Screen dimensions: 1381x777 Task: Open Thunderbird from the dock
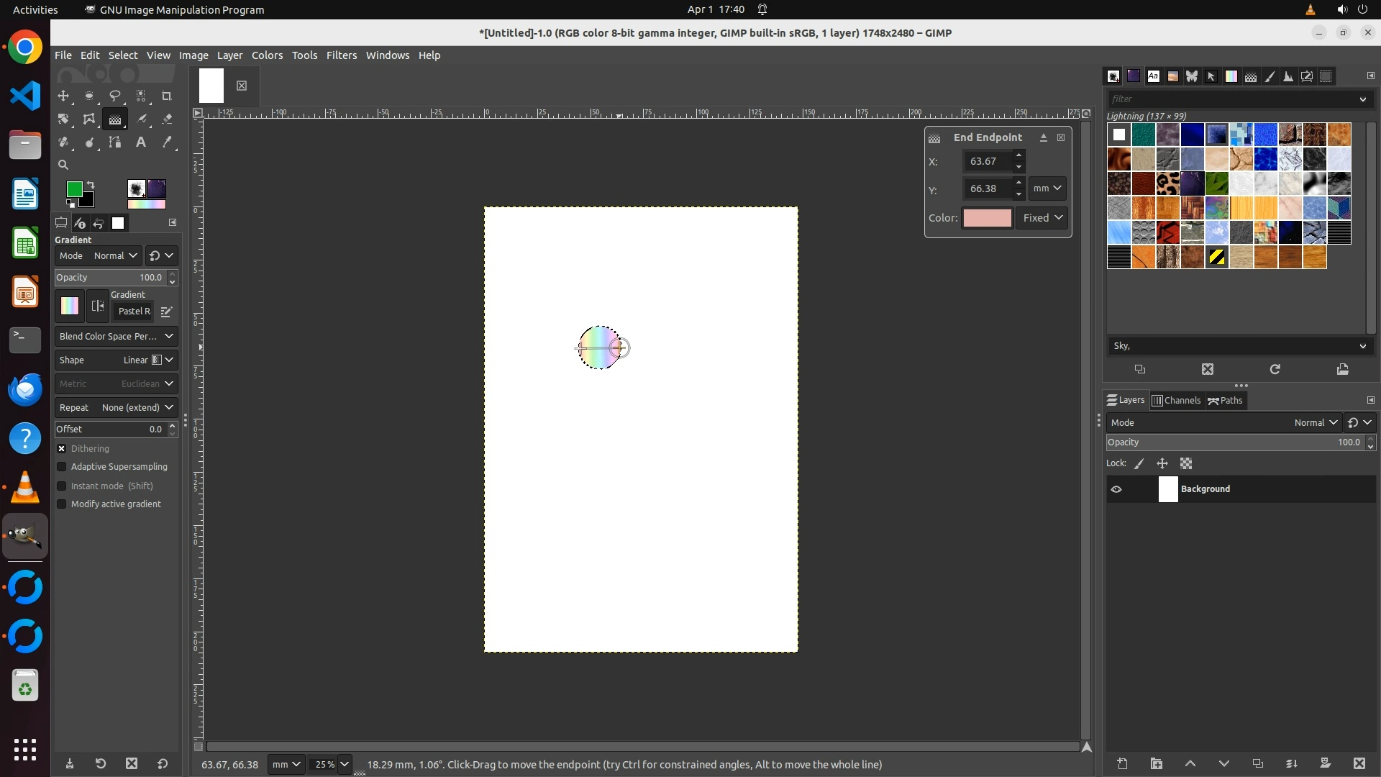pyautogui.click(x=25, y=390)
